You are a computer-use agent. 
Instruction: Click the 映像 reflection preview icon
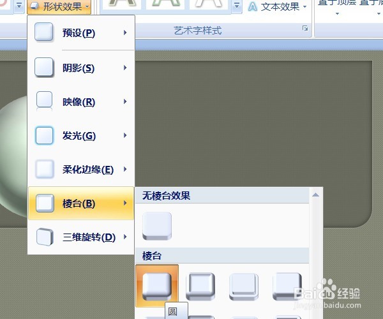click(44, 101)
